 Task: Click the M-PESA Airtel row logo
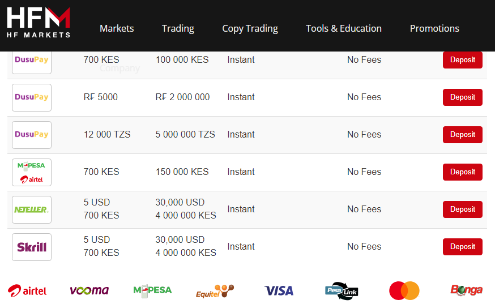tap(32, 172)
